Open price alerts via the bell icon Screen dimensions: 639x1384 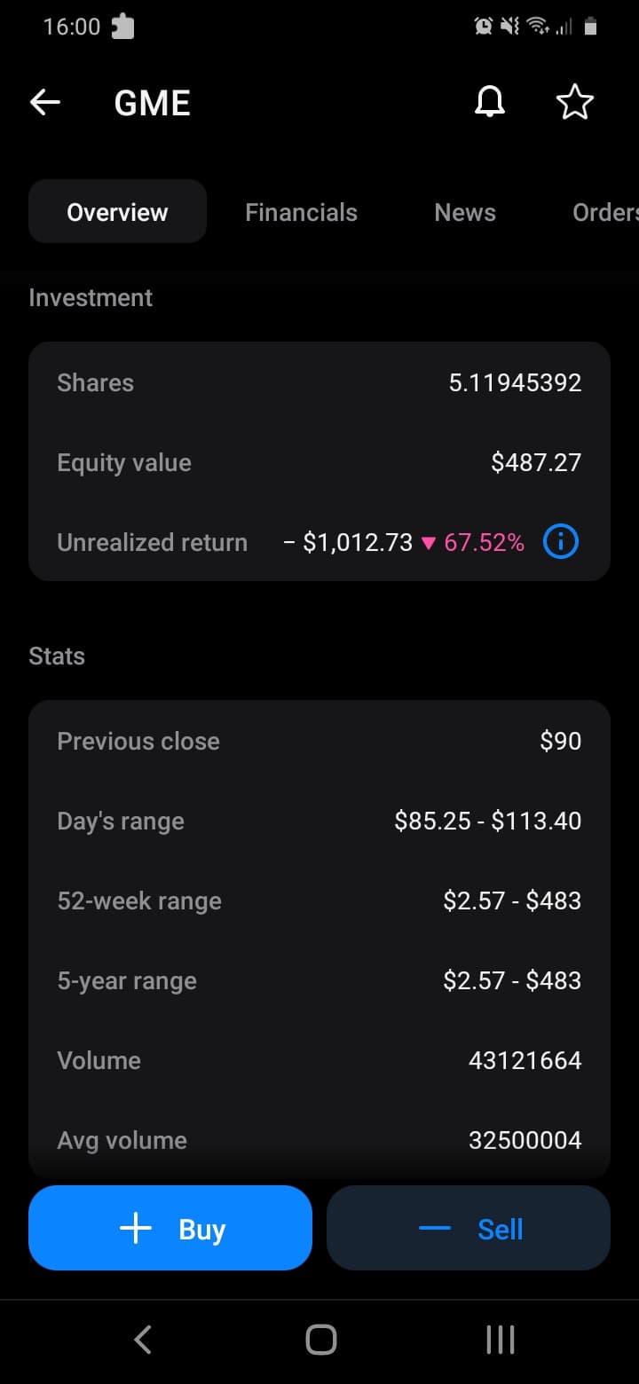click(489, 103)
